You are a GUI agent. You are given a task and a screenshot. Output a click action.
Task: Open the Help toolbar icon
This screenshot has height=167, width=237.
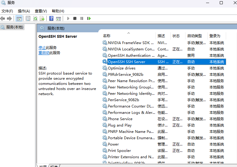[x=52, y=18]
